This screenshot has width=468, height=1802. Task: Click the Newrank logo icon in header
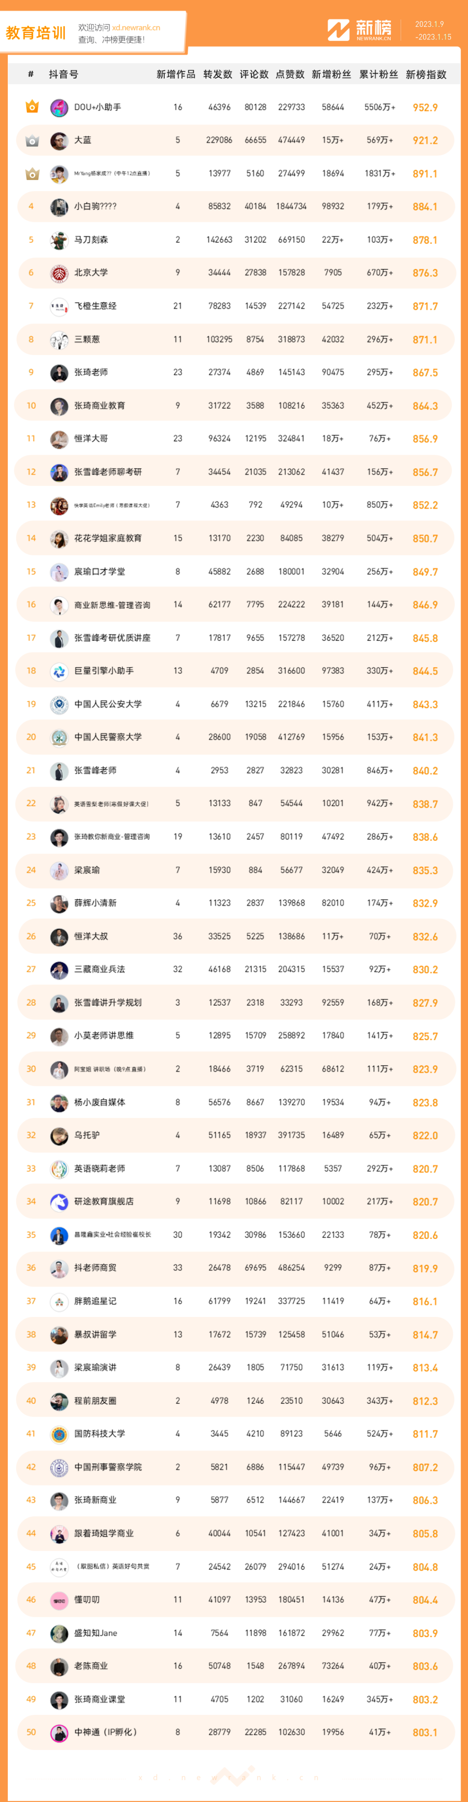click(338, 30)
